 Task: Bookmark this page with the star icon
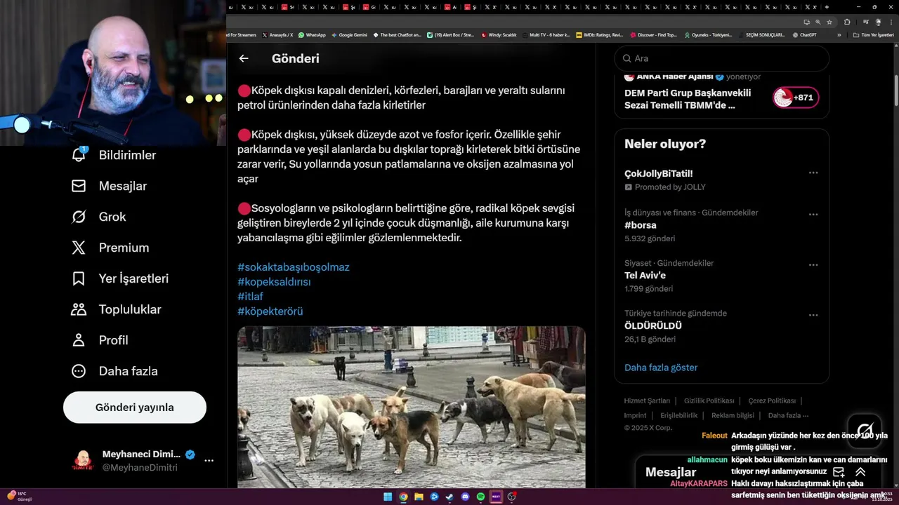click(x=829, y=22)
